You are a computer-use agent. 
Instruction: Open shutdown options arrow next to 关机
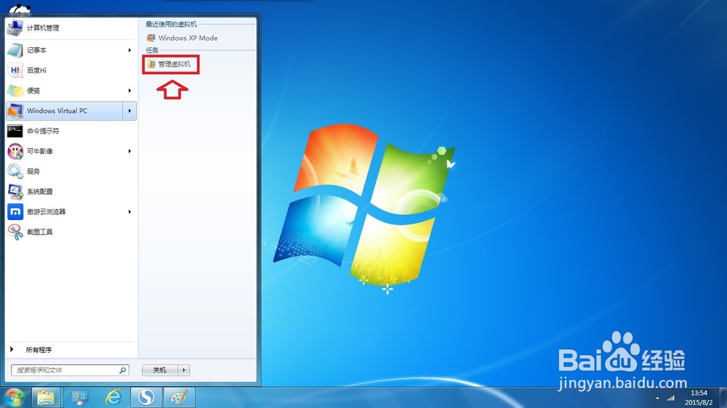pos(184,370)
